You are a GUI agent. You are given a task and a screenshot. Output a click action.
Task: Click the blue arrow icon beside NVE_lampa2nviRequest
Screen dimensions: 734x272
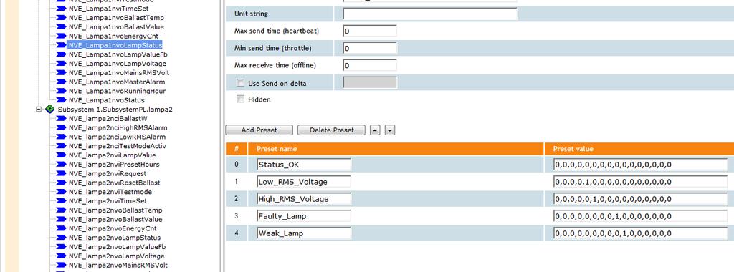coord(61,173)
